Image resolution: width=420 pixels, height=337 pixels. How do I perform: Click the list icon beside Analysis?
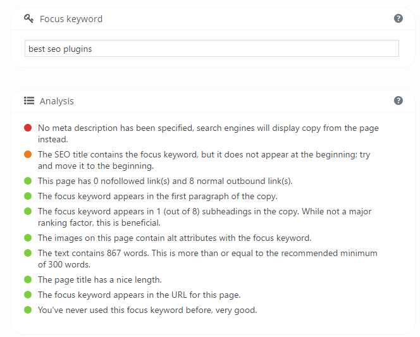(x=29, y=101)
